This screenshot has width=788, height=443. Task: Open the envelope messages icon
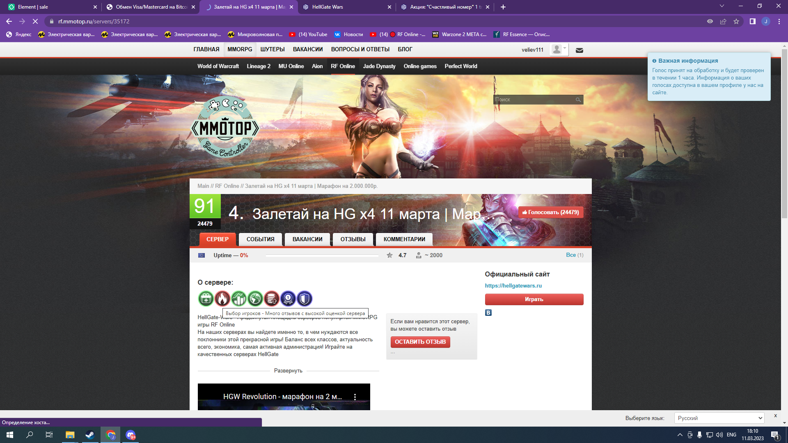coord(580,50)
